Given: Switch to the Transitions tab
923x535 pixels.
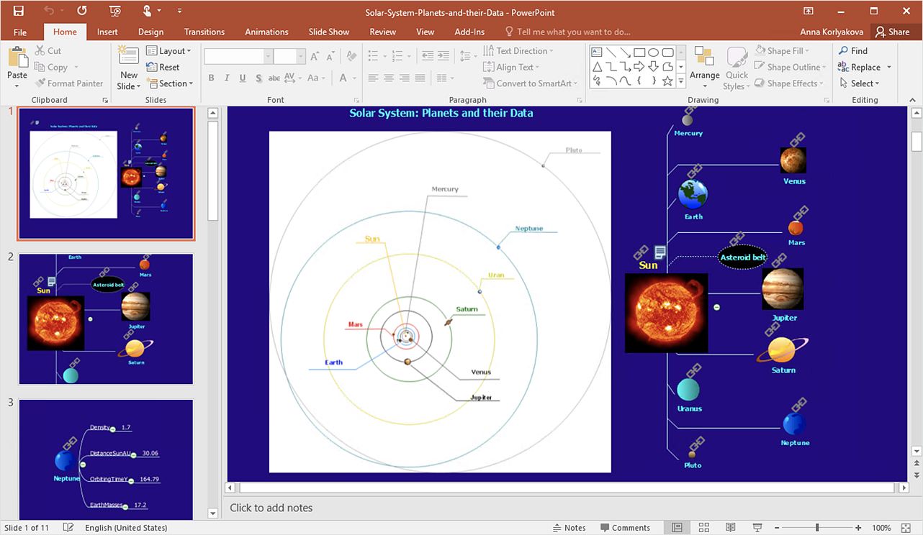Looking at the screenshot, I should click(x=204, y=32).
